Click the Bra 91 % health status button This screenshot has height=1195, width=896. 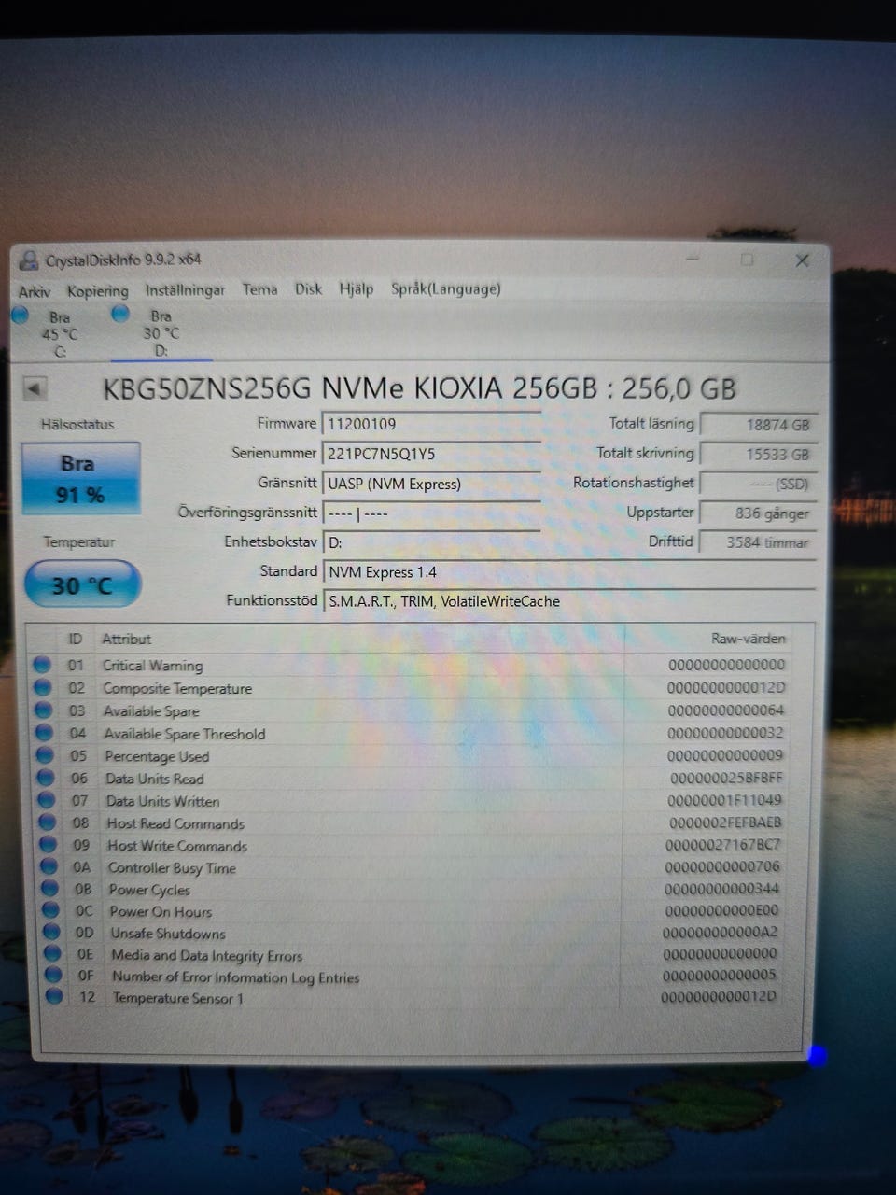pos(80,478)
